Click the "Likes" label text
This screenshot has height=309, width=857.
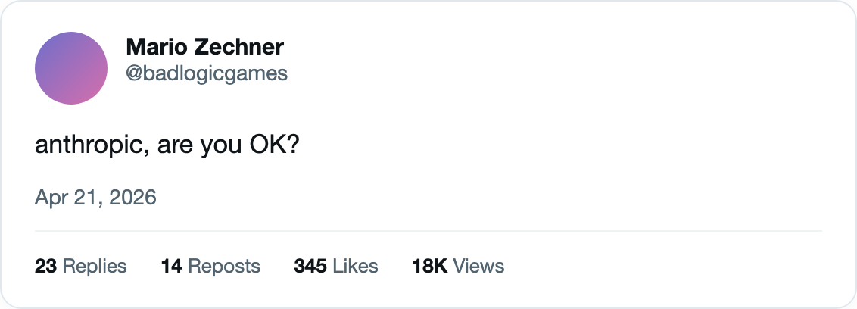[x=355, y=266]
